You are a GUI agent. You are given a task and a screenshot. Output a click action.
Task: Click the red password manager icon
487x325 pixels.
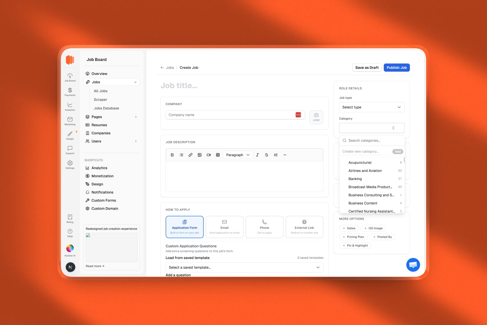click(298, 115)
